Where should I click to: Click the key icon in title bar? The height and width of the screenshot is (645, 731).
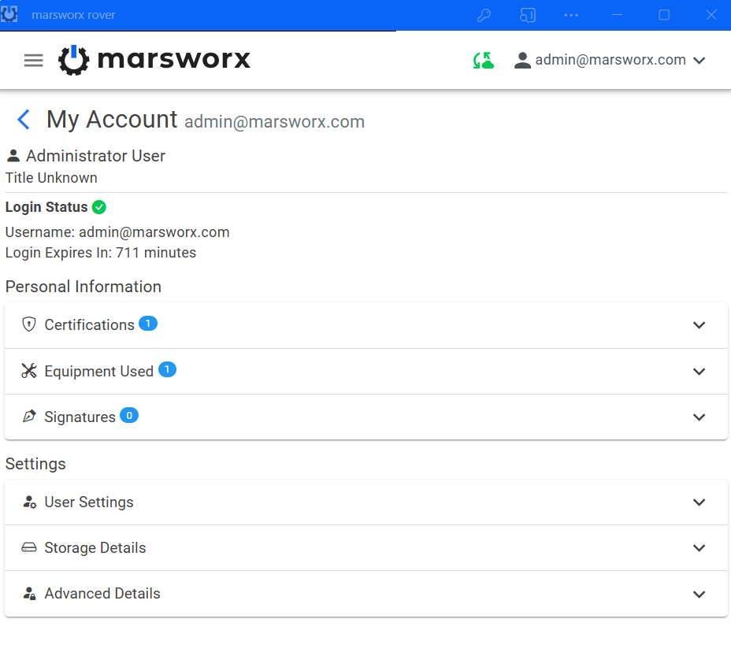pyautogui.click(x=484, y=16)
